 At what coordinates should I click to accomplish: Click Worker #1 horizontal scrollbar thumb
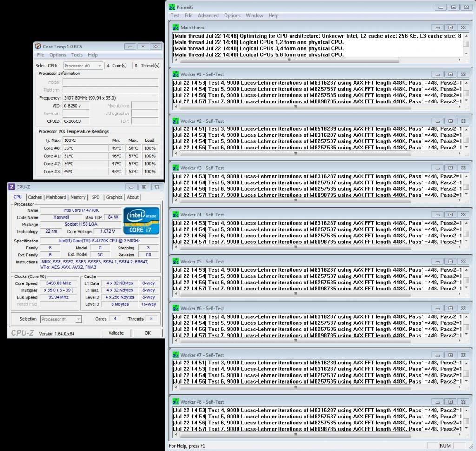pos(294,107)
